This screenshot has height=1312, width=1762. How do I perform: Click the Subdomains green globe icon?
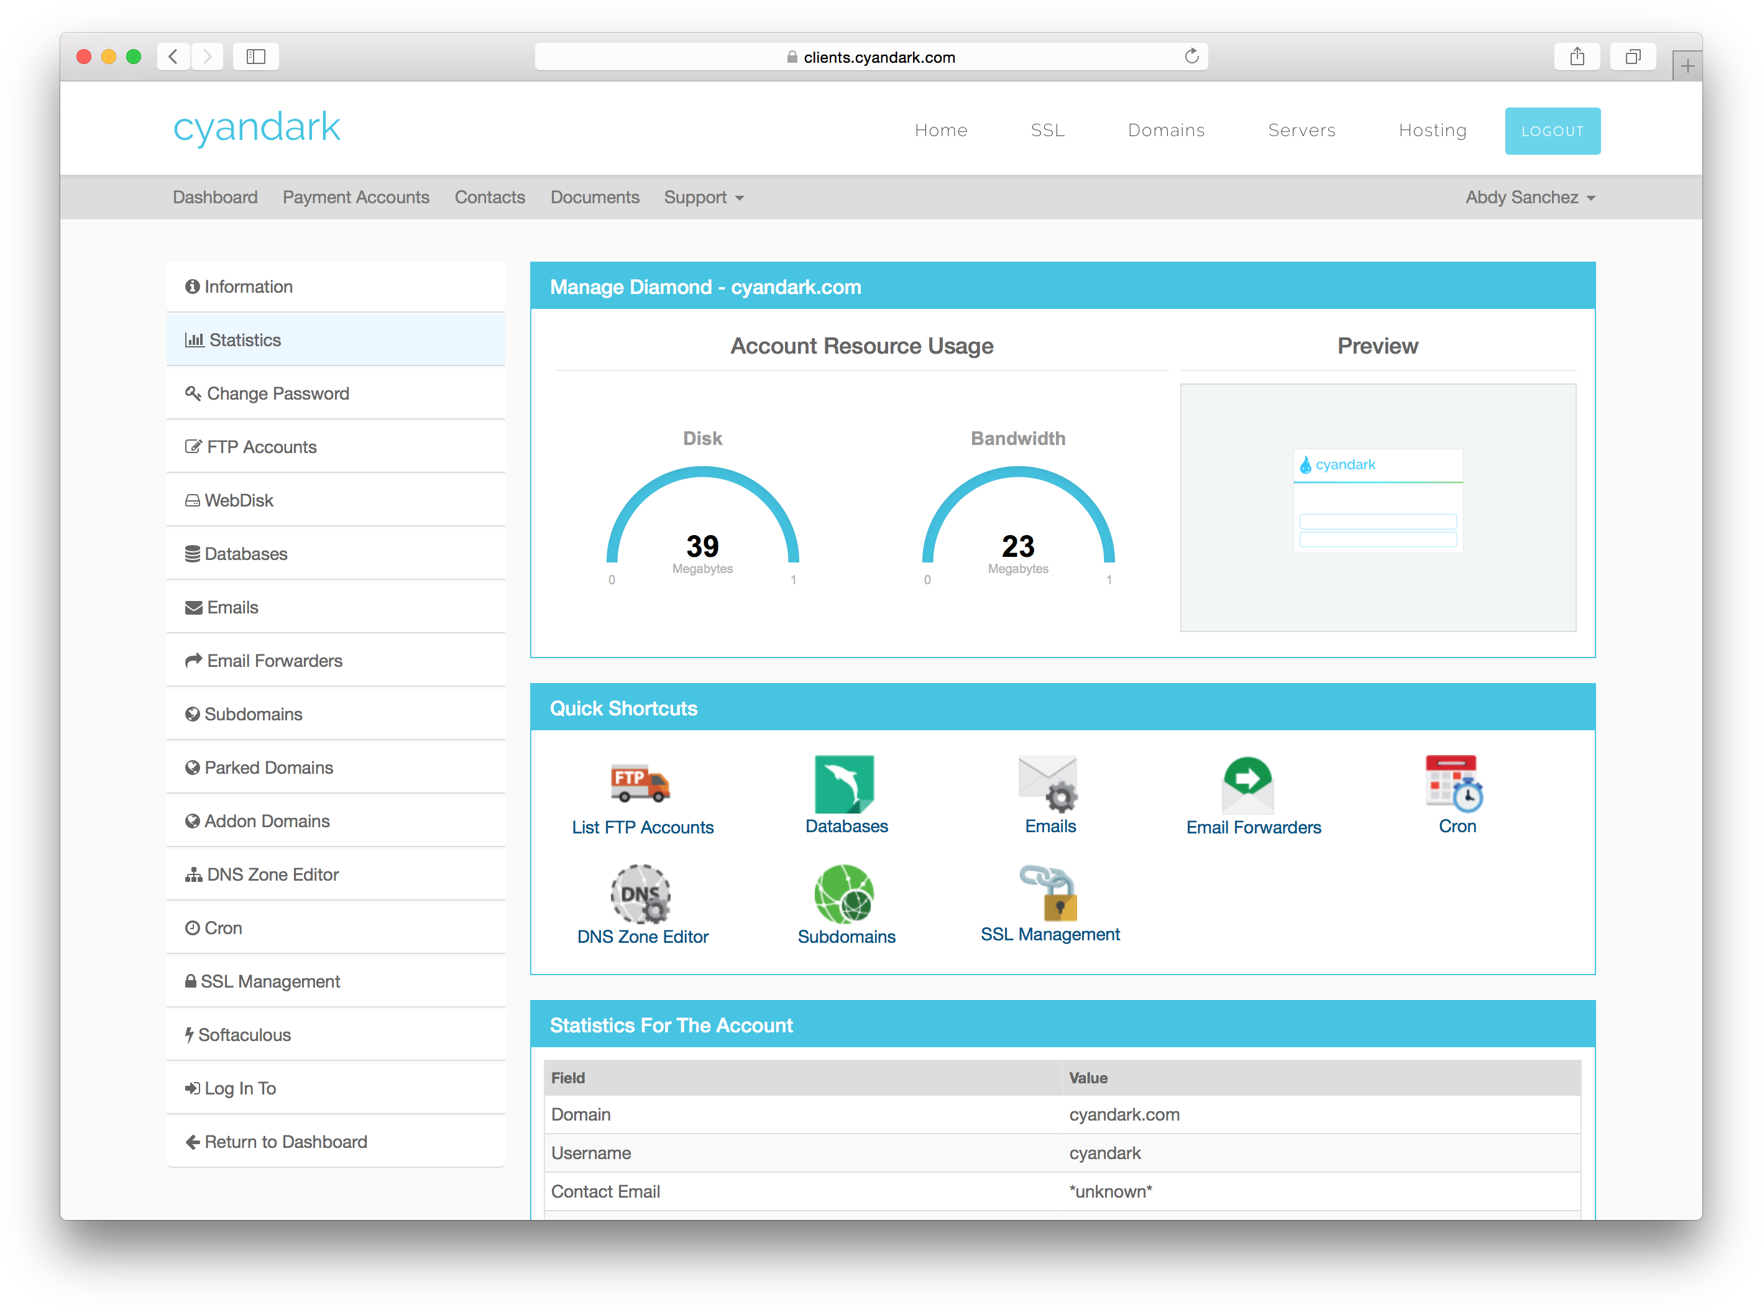844,894
